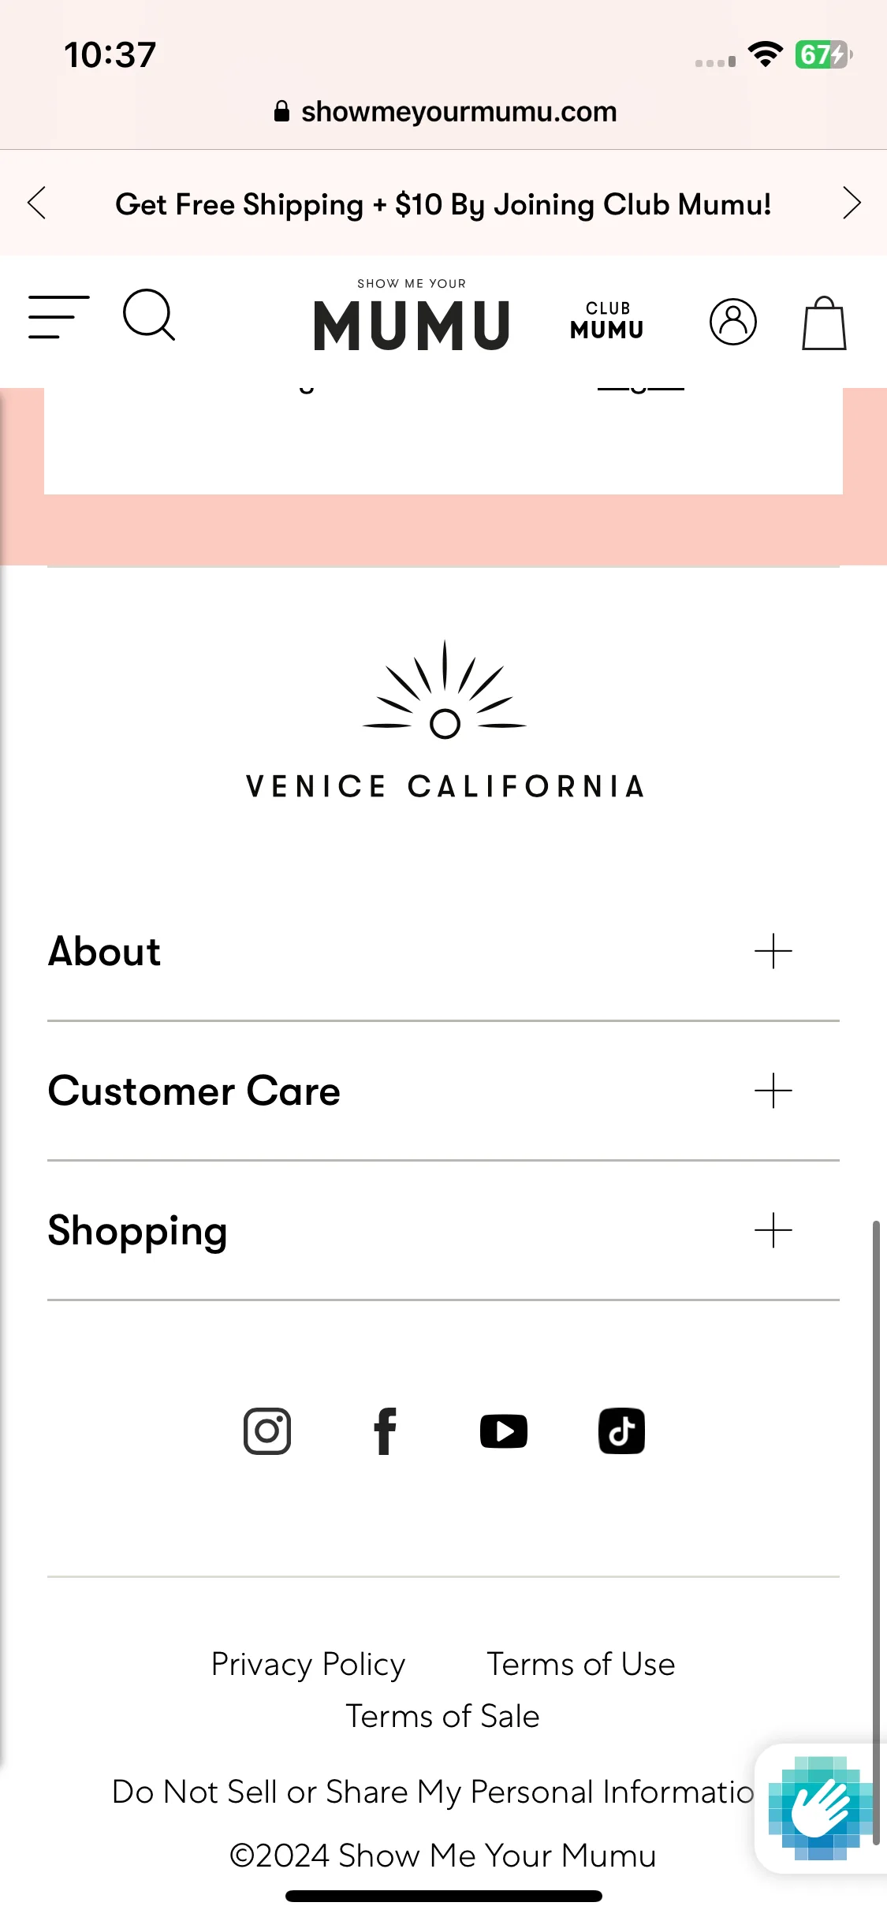Open the account profile icon

732,322
